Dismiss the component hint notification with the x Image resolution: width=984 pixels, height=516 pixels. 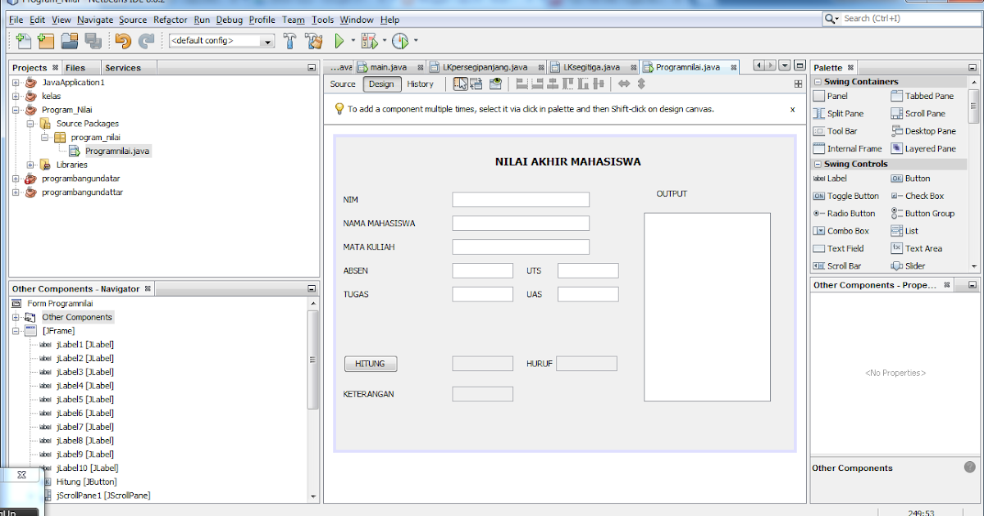[792, 109]
